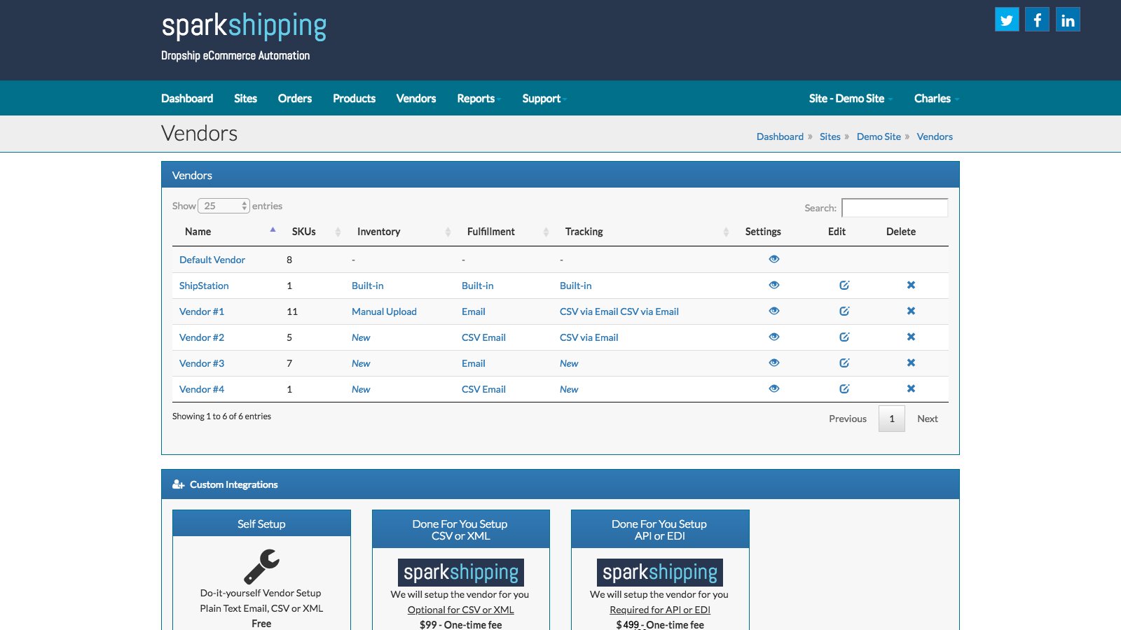View settings eye icon for Vendor #3
The image size is (1121, 630).
click(774, 363)
